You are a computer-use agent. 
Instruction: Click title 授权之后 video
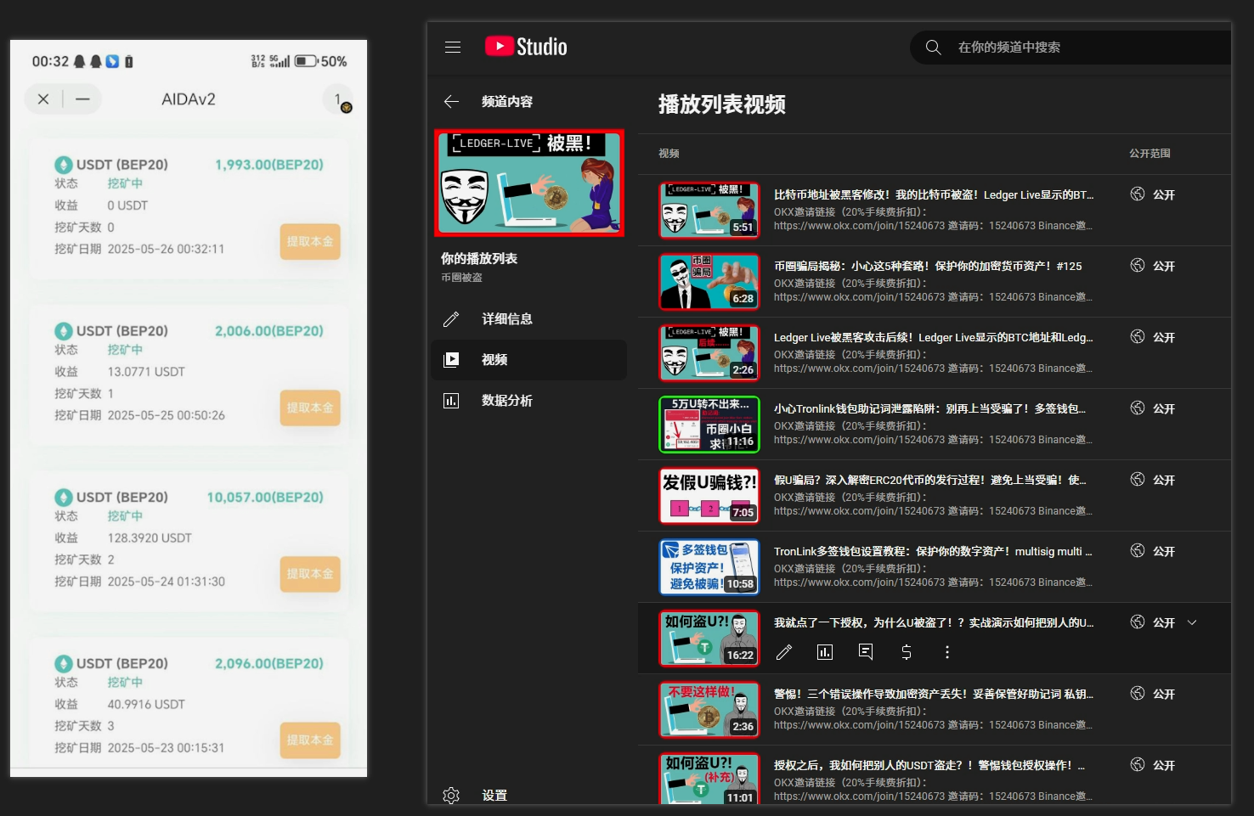(929, 766)
